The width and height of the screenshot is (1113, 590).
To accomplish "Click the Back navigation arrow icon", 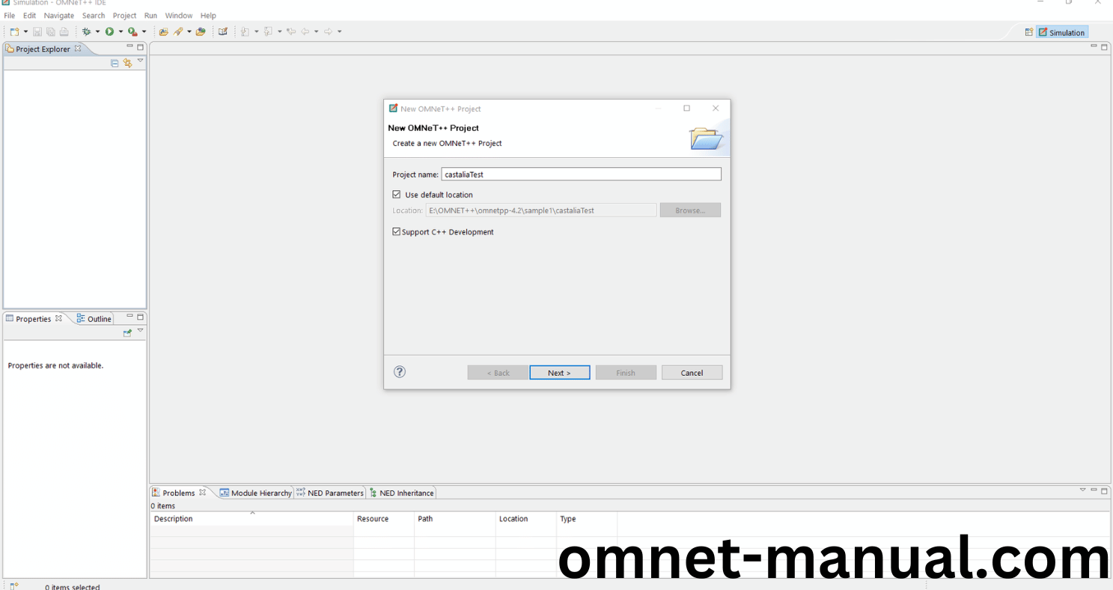I will [x=305, y=31].
